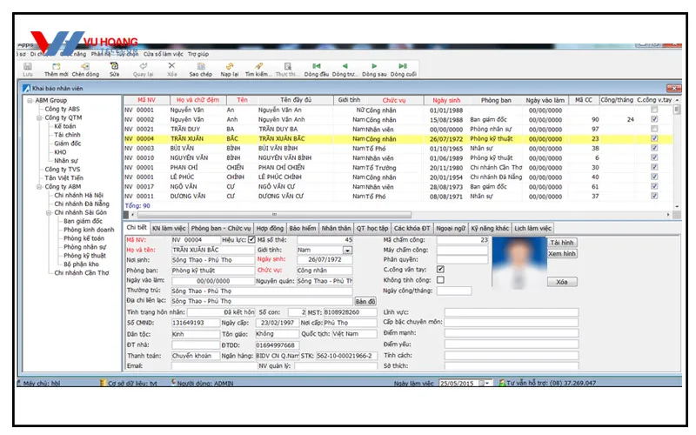Click the Xem hình button
Image resolution: width=696 pixels, height=435 pixels.
point(562,253)
